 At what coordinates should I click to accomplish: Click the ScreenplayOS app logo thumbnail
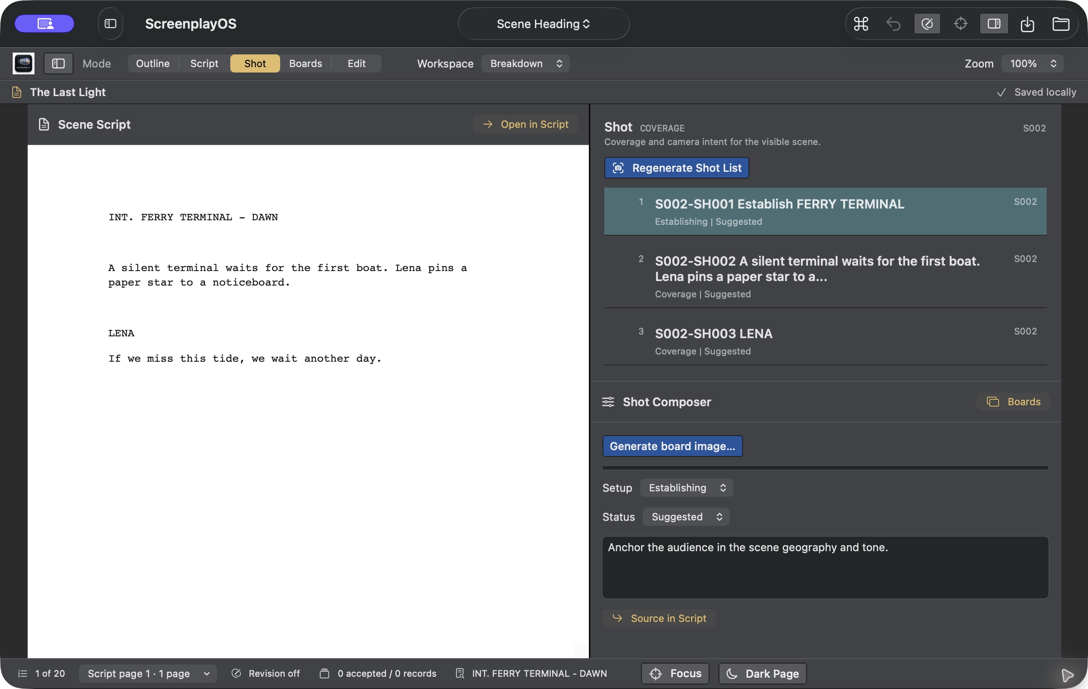tap(24, 63)
